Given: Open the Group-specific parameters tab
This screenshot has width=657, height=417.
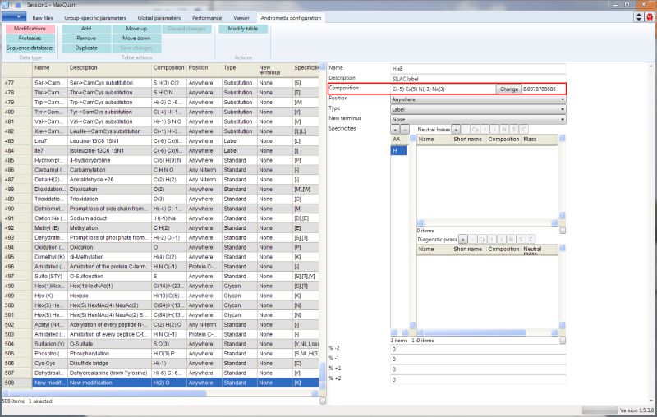Looking at the screenshot, I should (x=95, y=18).
